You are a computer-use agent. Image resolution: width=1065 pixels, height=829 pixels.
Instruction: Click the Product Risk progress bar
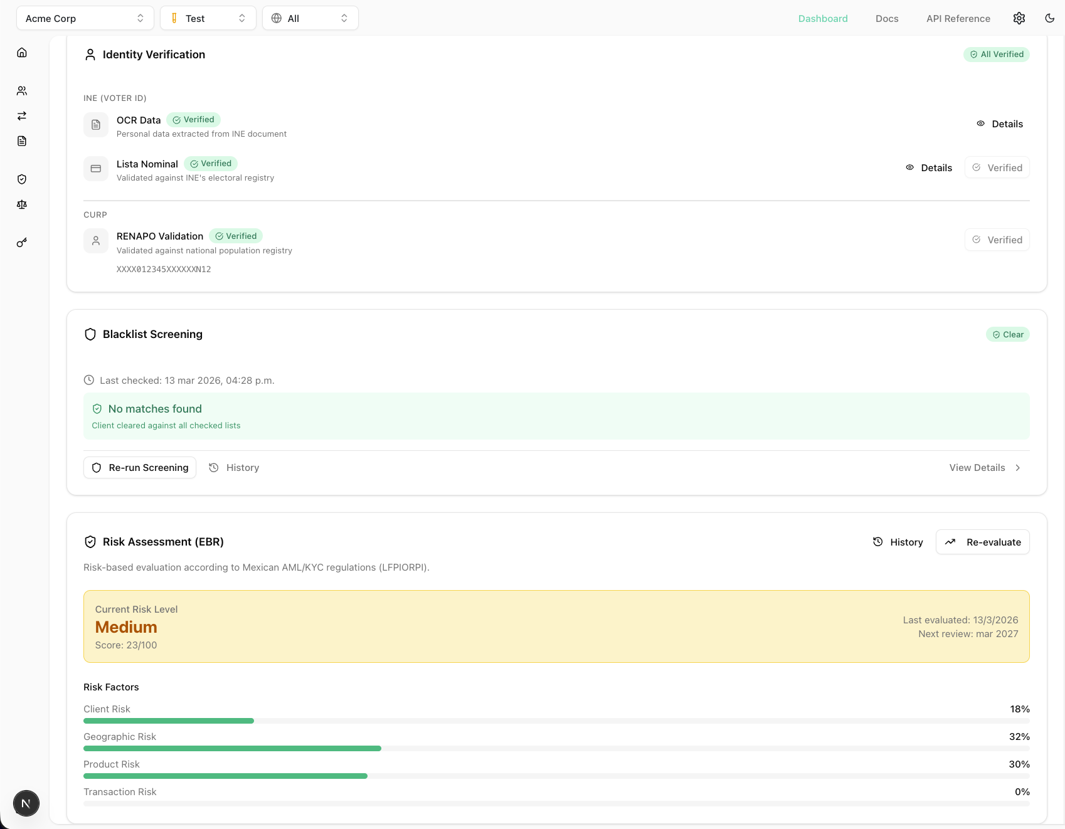point(556,776)
